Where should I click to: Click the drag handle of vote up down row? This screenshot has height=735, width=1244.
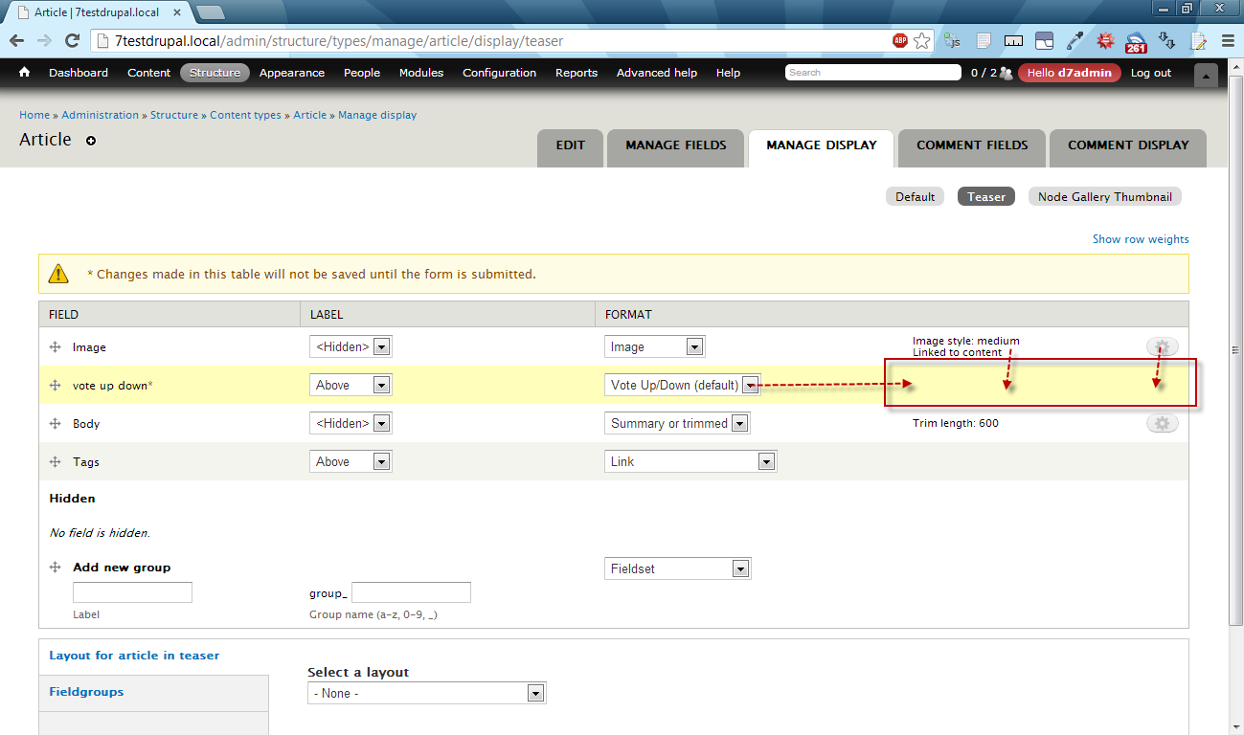56,385
